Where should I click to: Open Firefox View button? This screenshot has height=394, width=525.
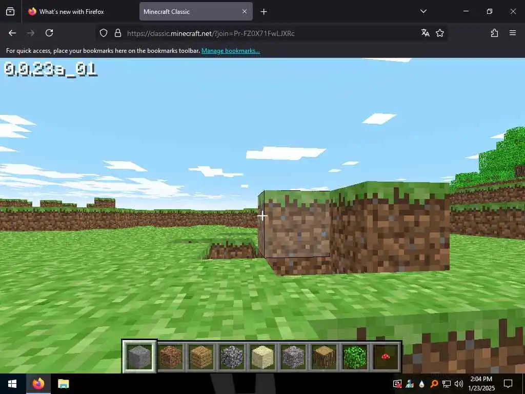tap(10, 11)
